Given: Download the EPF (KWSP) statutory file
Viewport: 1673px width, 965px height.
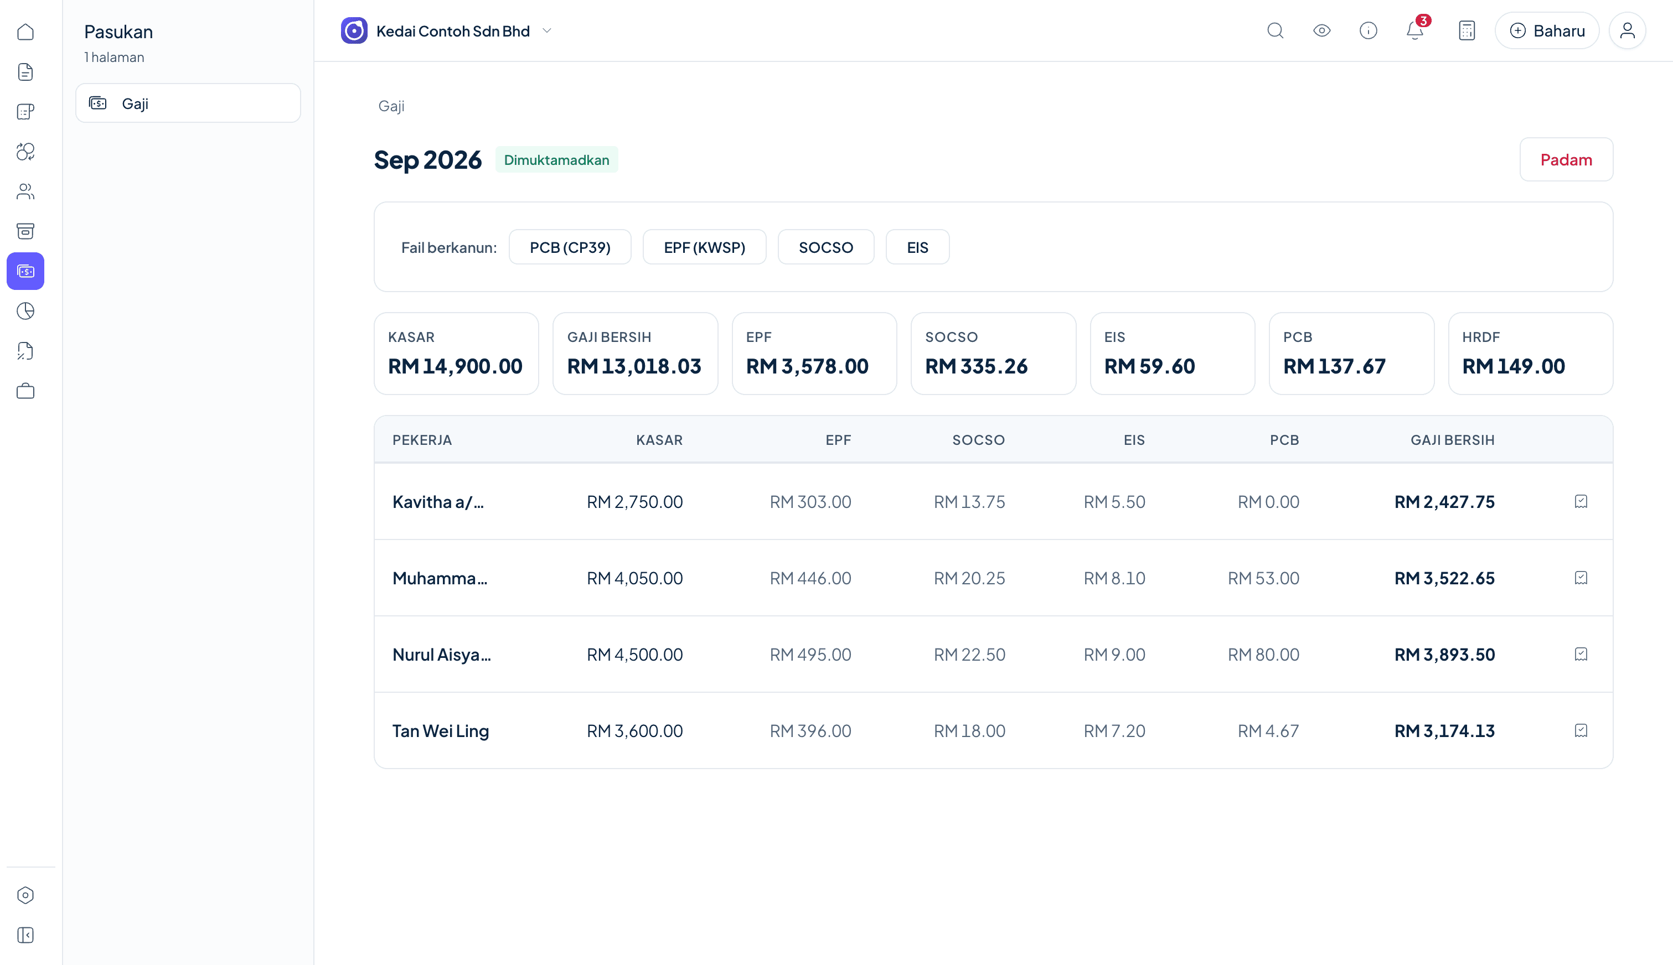Looking at the screenshot, I should (x=704, y=247).
